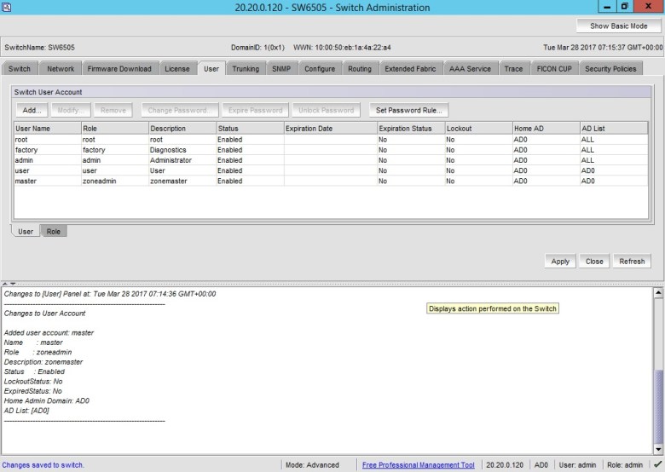Open Free Professional Management Tool link

tap(418, 465)
